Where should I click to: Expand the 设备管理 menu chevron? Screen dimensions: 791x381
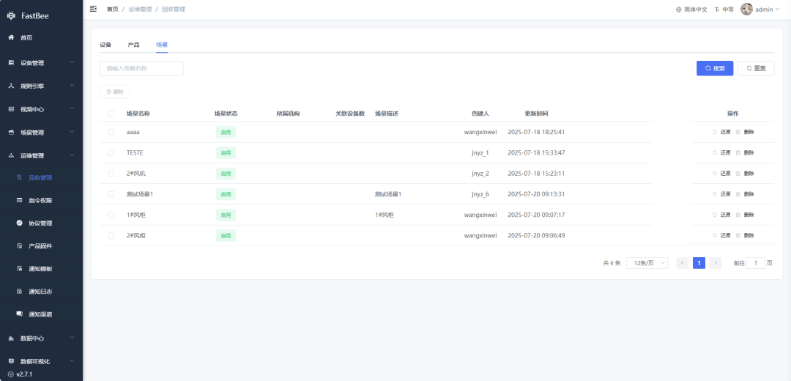[72, 62]
